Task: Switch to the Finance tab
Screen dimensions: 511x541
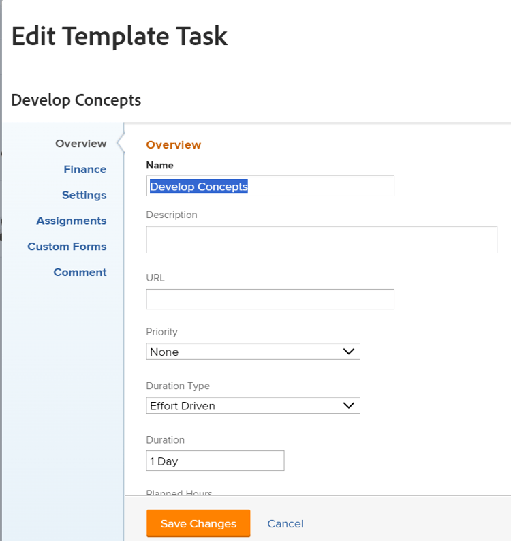Action: tap(85, 170)
